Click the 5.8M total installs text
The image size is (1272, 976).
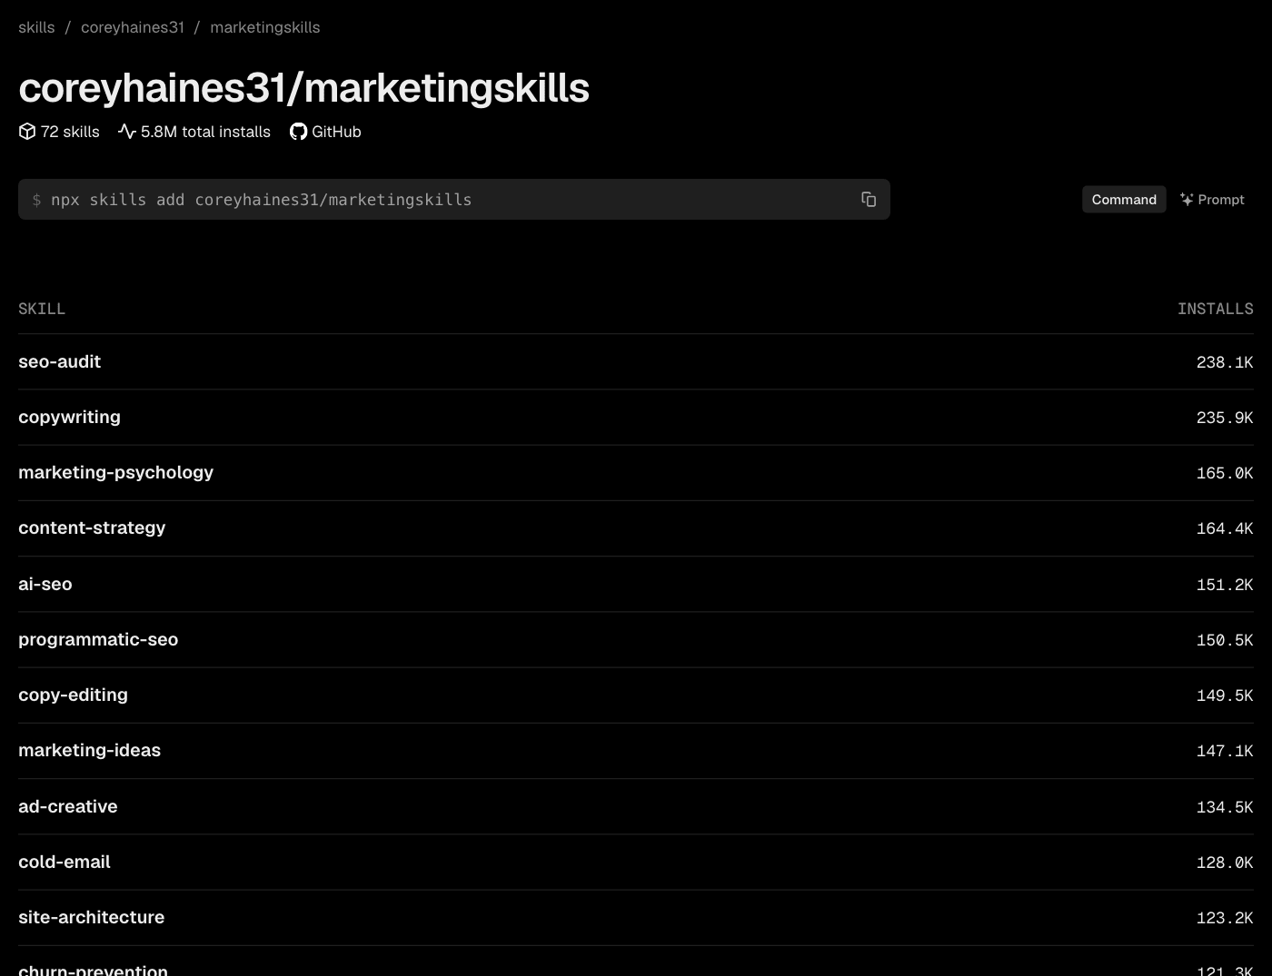coord(205,132)
